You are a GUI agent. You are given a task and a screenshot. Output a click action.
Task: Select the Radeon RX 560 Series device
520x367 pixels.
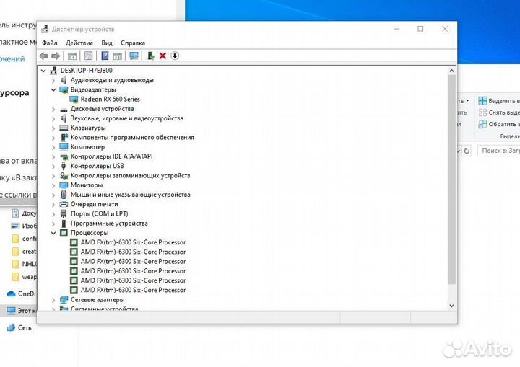pyautogui.click(x=110, y=100)
